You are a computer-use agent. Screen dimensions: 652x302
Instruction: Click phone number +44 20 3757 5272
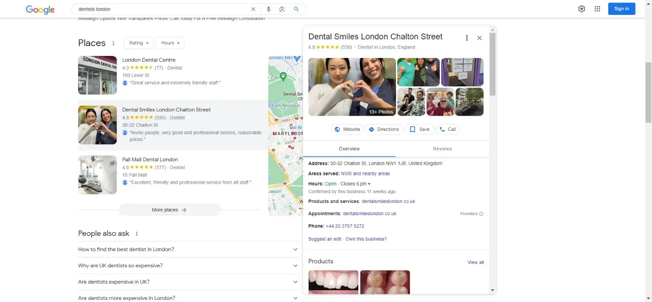click(345, 226)
